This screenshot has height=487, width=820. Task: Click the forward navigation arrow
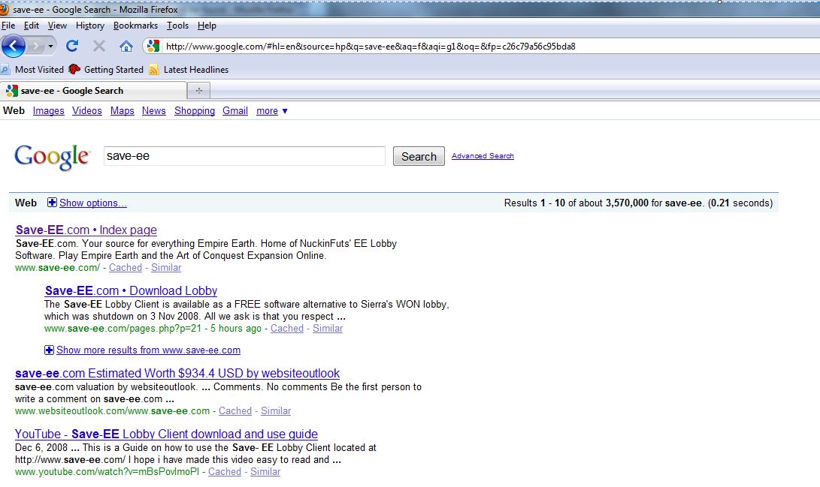(36, 46)
